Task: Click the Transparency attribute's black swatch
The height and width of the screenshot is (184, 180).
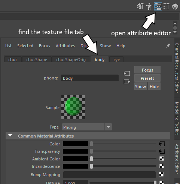Action: (x=76, y=151)
